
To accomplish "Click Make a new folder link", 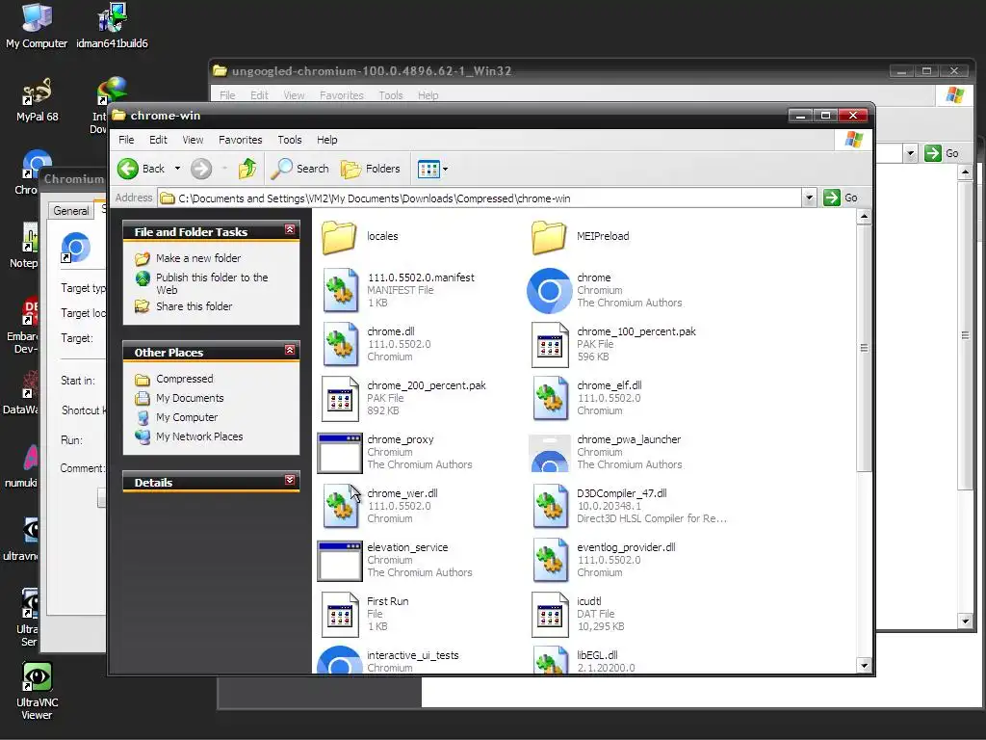I will click(x=198, y=258).
